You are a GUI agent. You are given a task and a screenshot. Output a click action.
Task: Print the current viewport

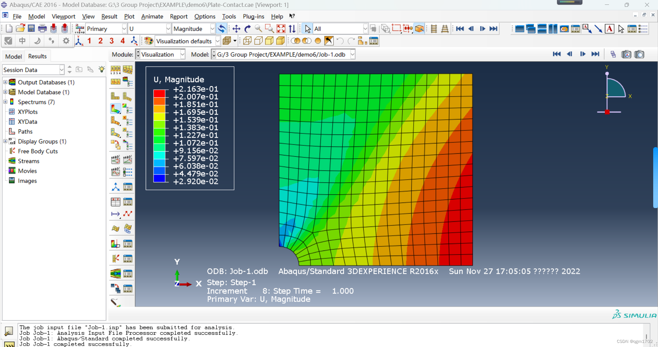42,28
